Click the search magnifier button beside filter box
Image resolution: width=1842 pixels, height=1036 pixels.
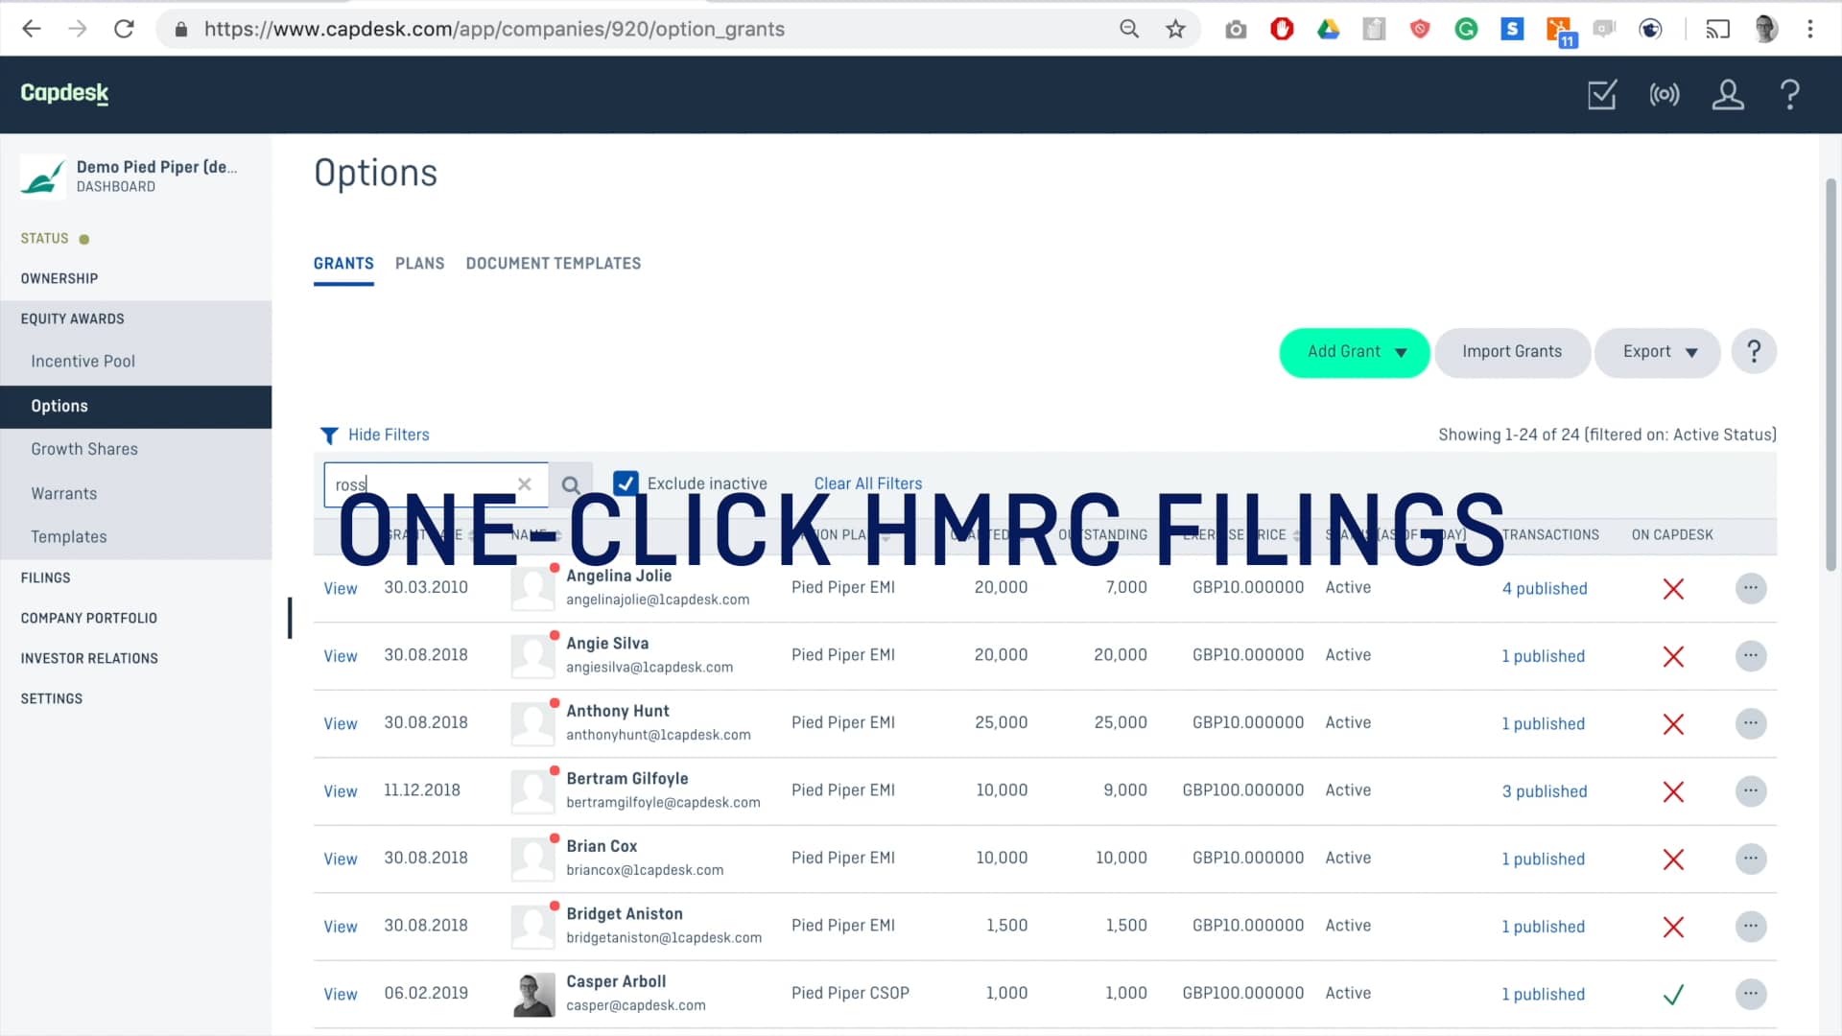571,484
